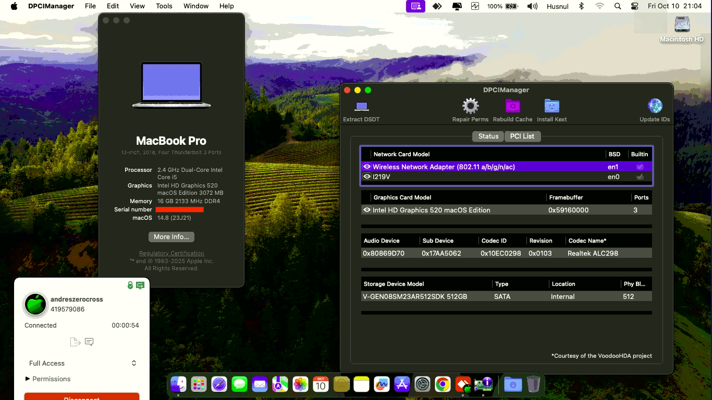
Task: Select the PCI List tab
Action: 522,136
